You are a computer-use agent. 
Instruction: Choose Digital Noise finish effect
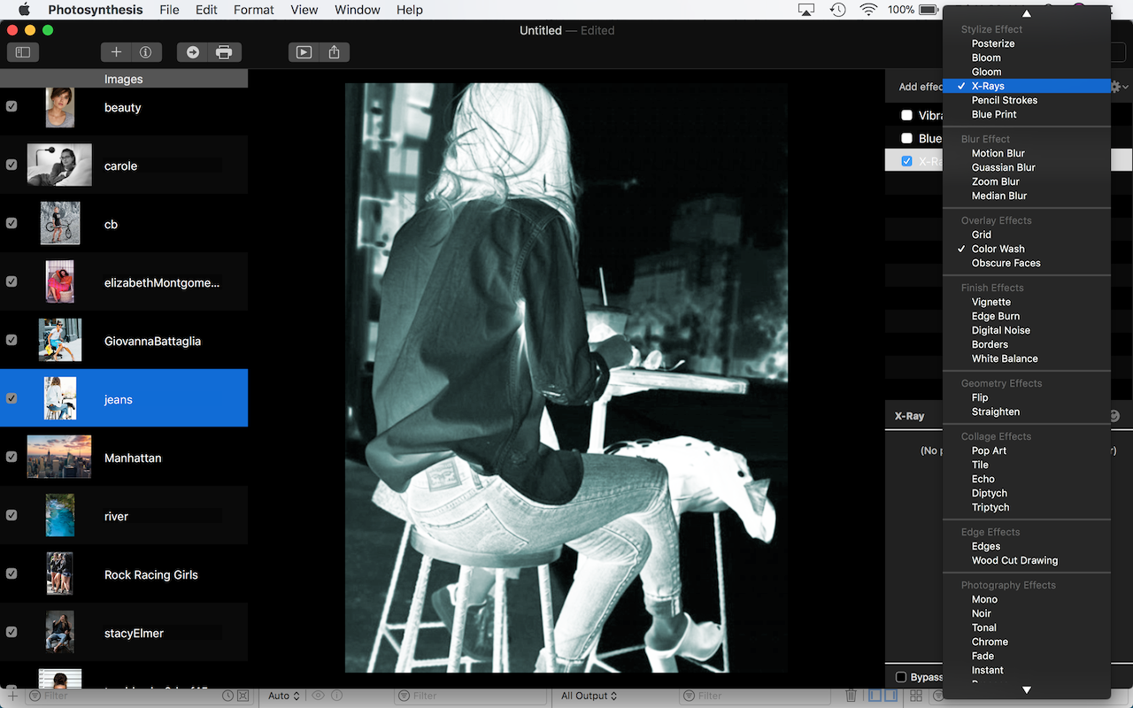click(x=1027, y=330)
